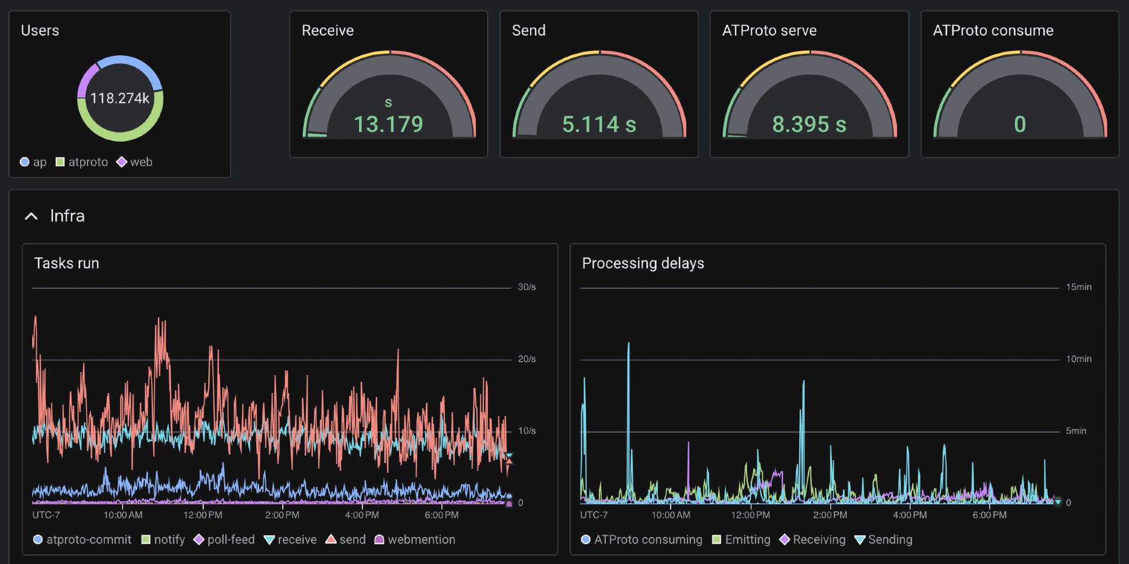Click the Receiving legend diamond icon
The height and width of the screenshot is (564, 1129).
(785, 540)
